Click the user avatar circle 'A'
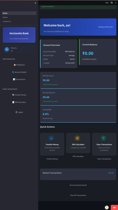This screenshot has height=210, width=118. pyautogui.click(x=7, y=49)
